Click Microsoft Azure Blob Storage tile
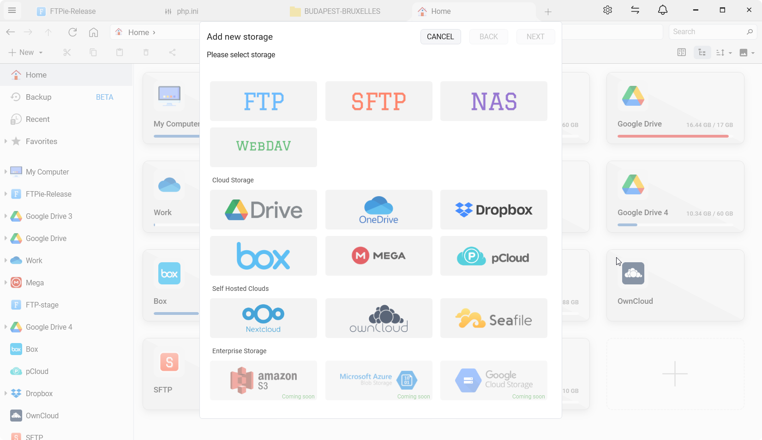 click(x=379, y=380)
